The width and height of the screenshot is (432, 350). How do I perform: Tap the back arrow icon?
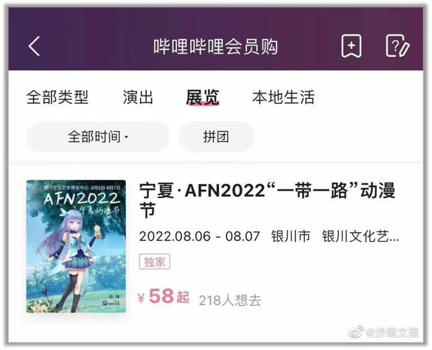click(x=34, y=46)
